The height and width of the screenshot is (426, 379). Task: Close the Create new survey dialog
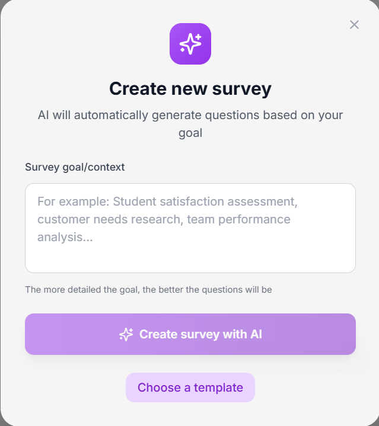point(354,25)
